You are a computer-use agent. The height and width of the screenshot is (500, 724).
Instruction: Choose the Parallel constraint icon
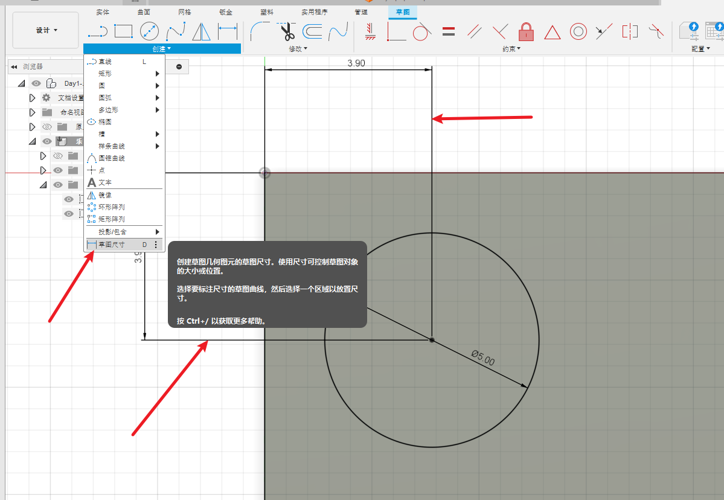click(474, 31)
